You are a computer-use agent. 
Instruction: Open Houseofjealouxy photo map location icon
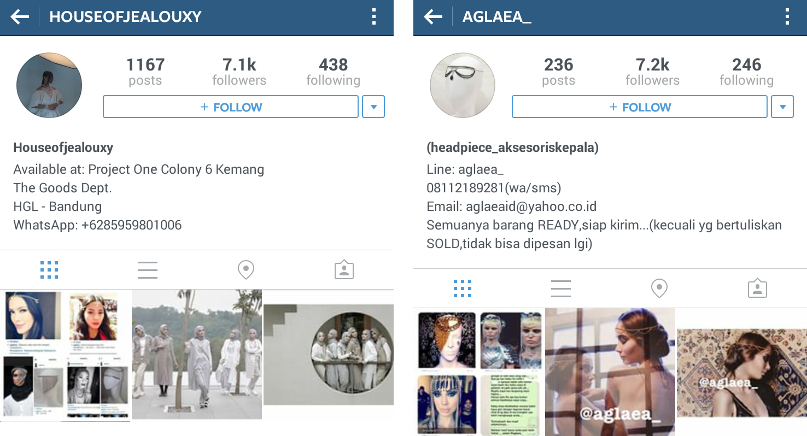coord(246,270)
